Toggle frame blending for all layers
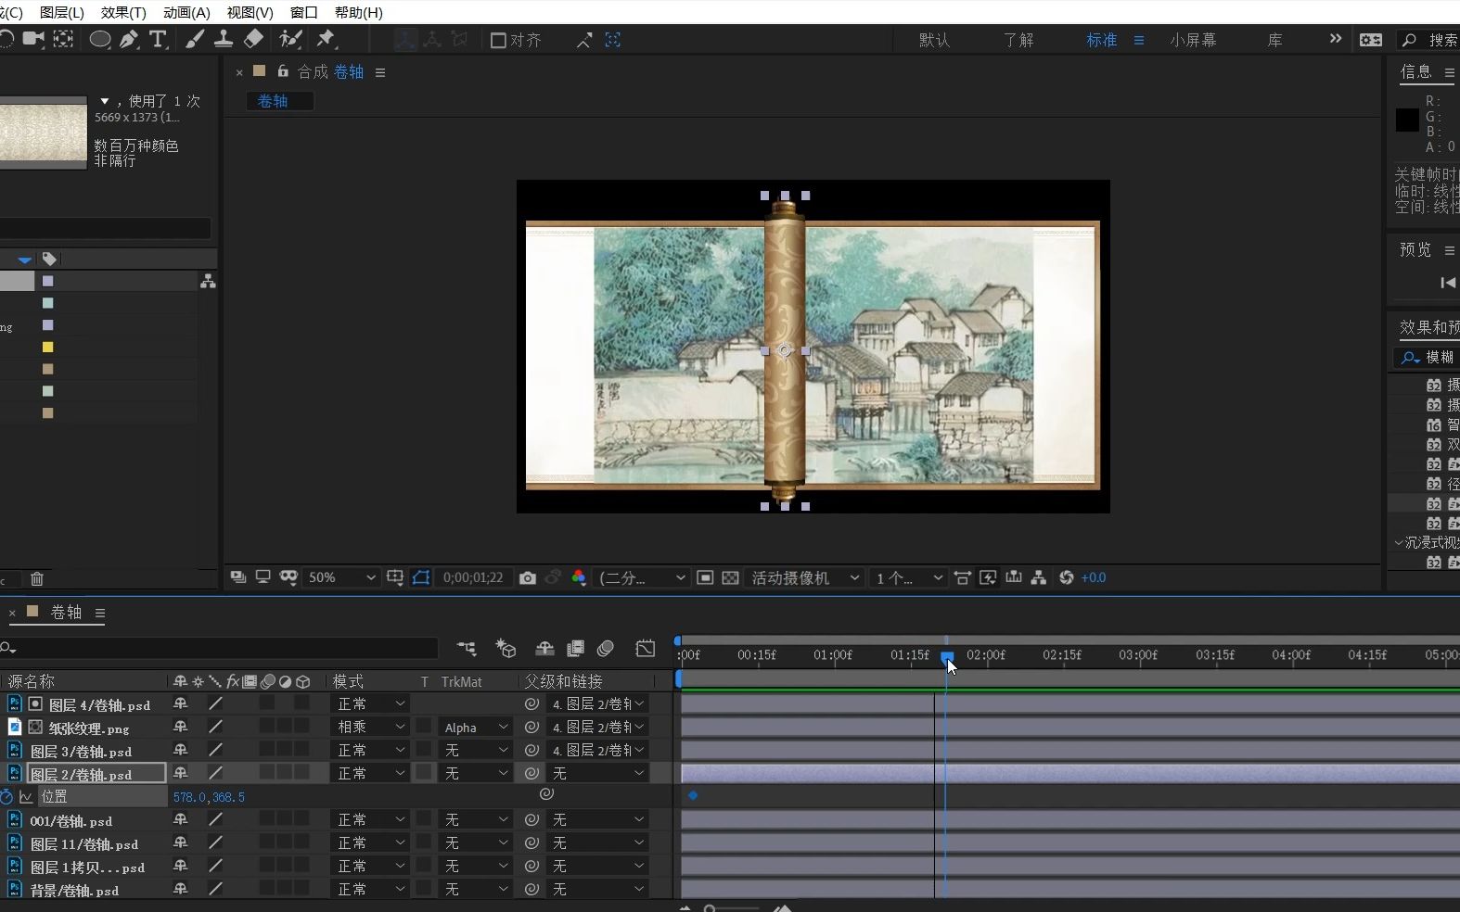This screenshot has height=912, width=1460. click(576, 648)
